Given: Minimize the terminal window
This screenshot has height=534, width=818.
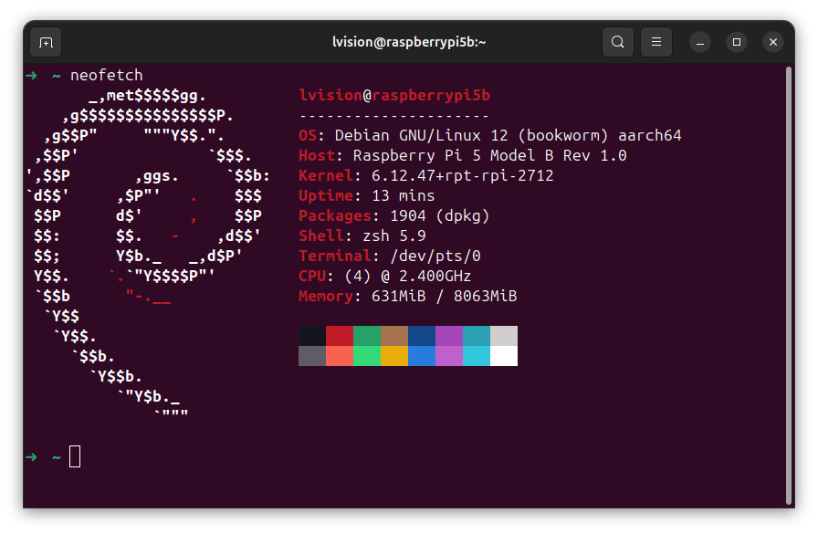Looking at the screenshot, I should point(700,42).
